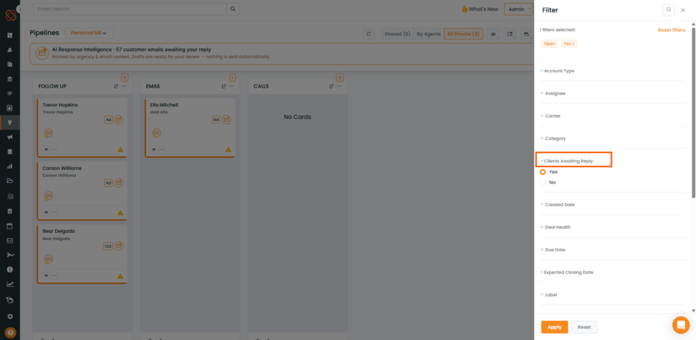
Task: Click the sidebar calendar icon
Action: pos(10,226)
